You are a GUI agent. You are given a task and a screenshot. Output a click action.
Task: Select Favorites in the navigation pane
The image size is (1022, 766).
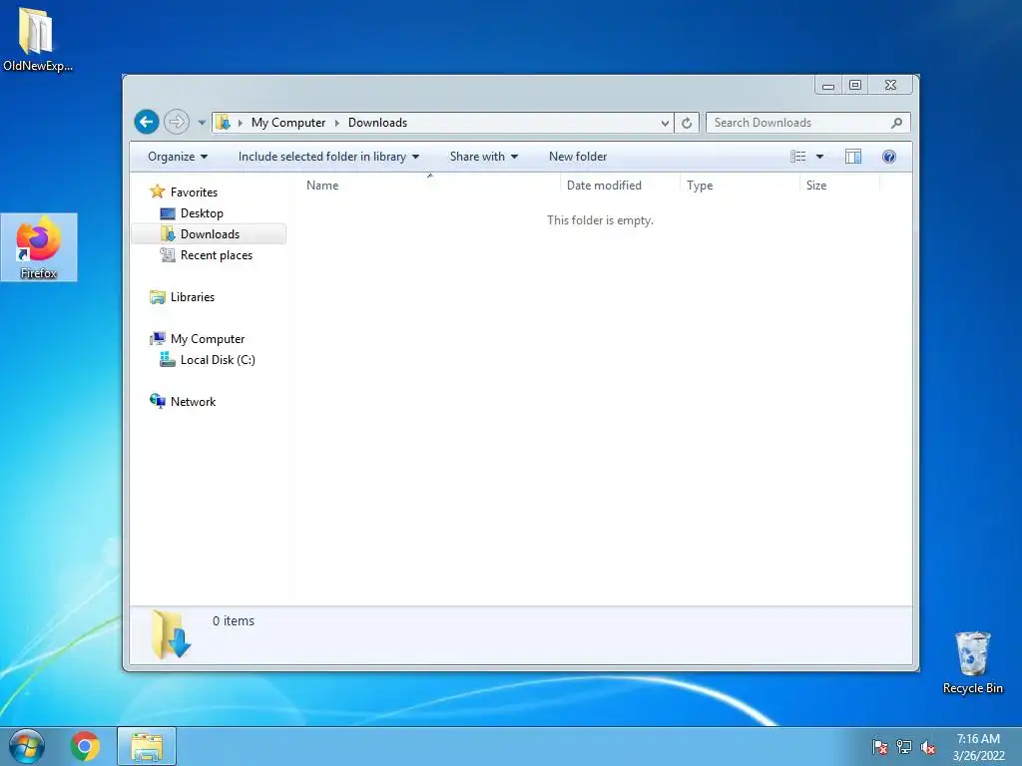click(194, 192)
